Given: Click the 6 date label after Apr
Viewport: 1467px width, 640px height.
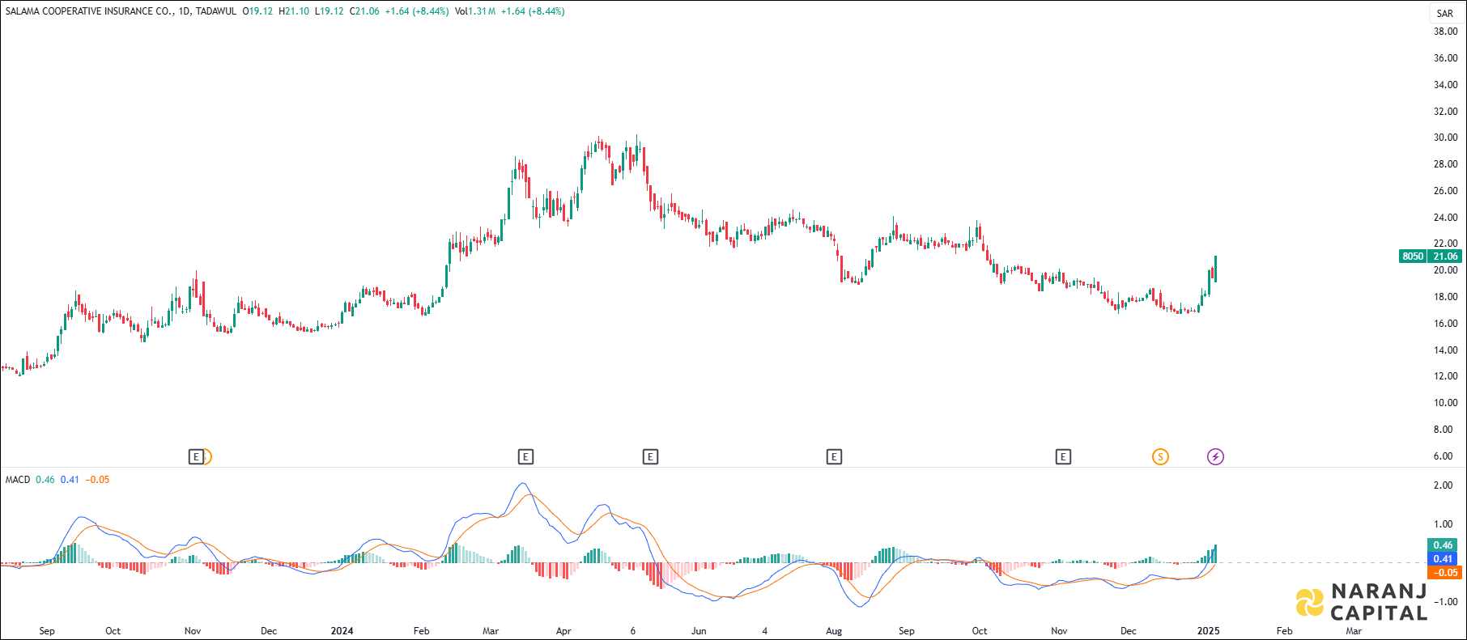Looking at the screenshot, I should 633,631.
